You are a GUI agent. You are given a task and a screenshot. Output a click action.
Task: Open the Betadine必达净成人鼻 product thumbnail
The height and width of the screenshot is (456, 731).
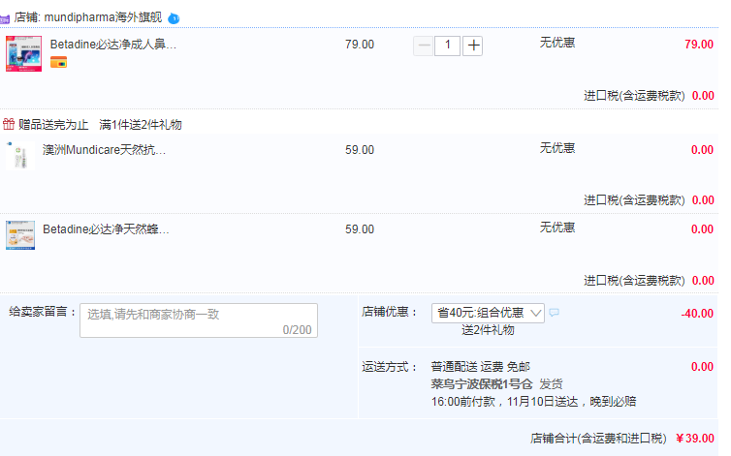pos(24,53)
